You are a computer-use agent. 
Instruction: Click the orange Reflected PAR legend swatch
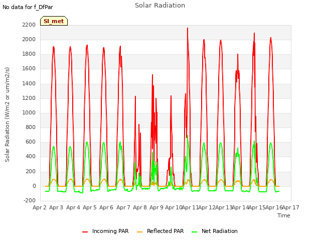click(139, 232)
